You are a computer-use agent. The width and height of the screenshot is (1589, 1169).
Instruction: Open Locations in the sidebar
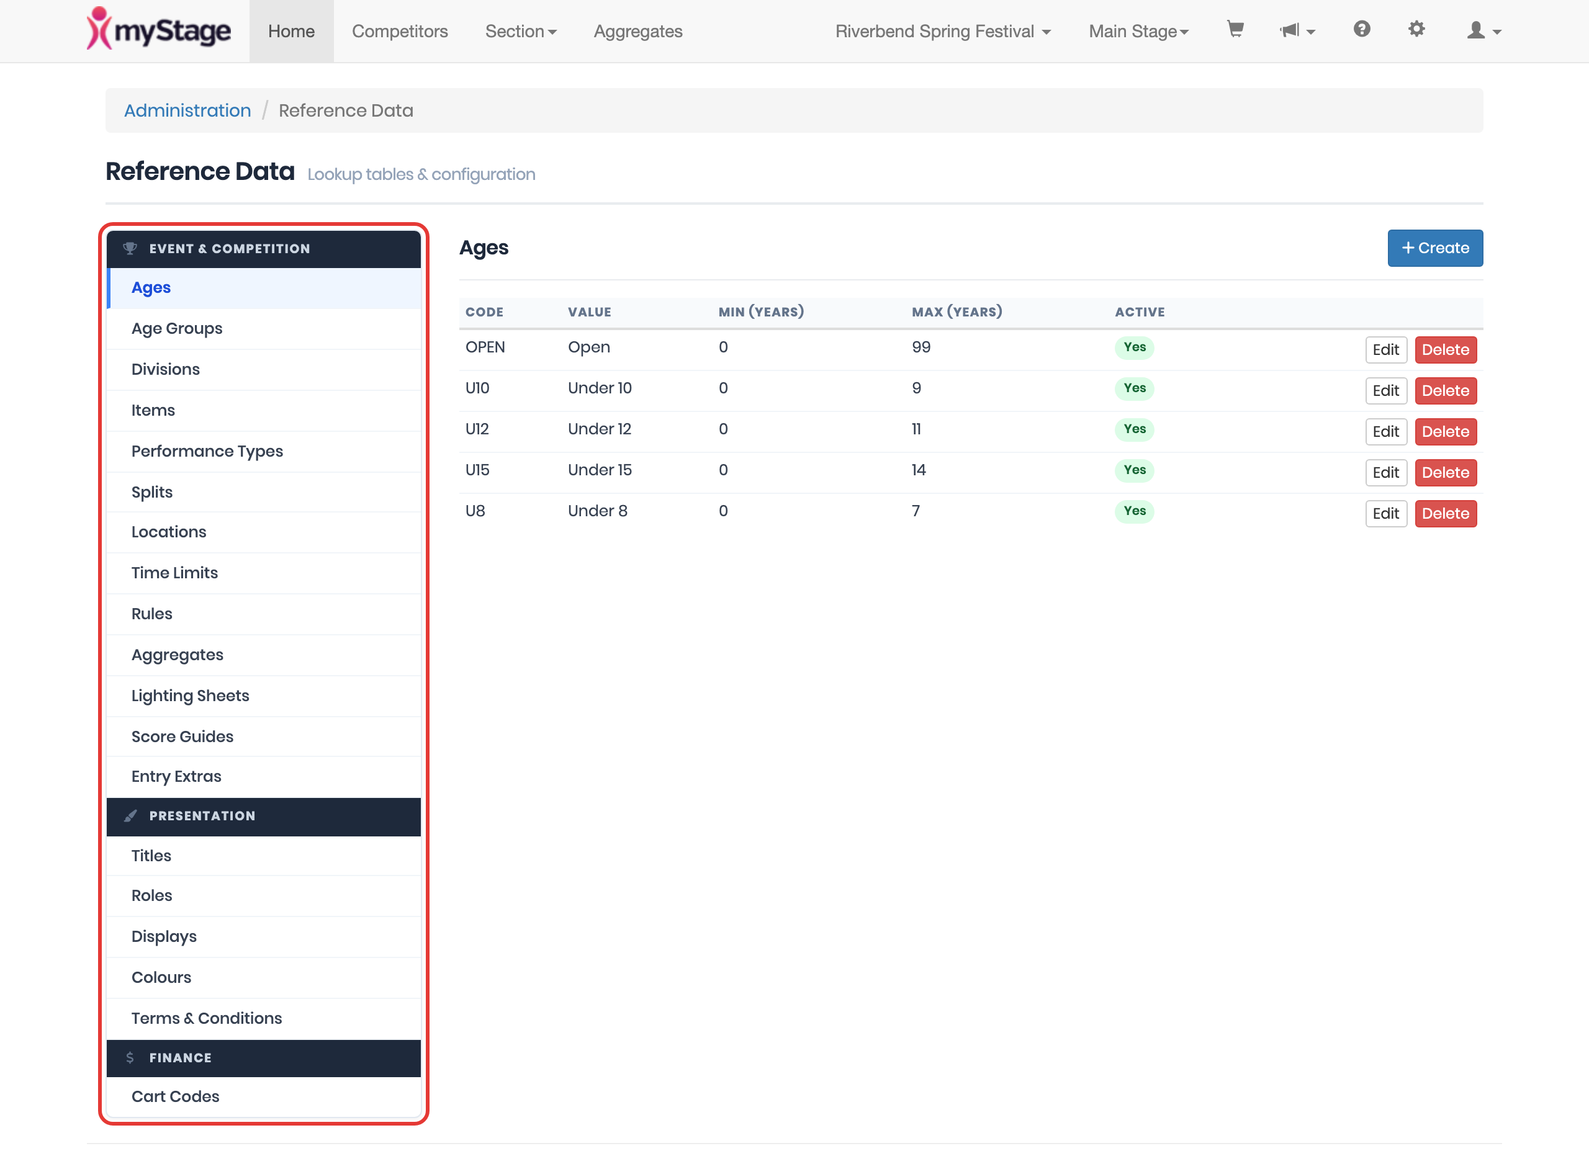[263, 533]
